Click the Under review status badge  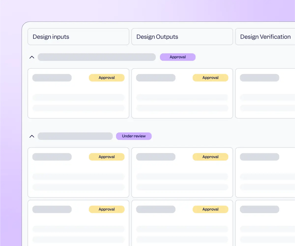click(x=134, y=136)
